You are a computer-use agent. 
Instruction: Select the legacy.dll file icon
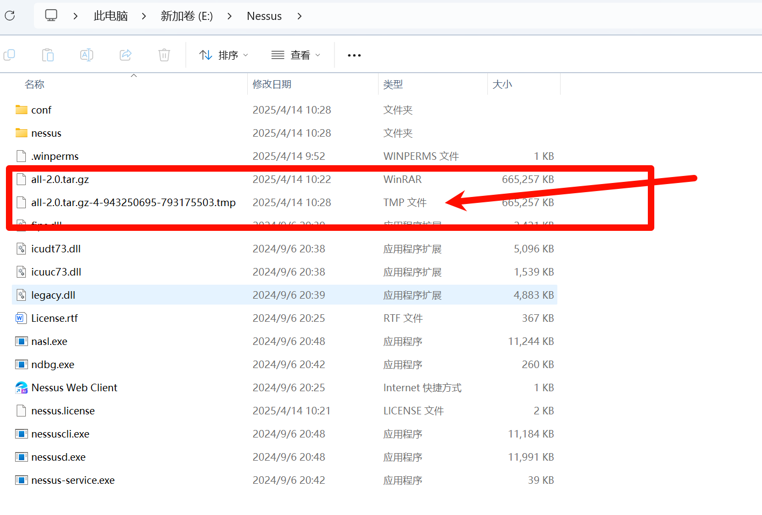pos(22,295)
